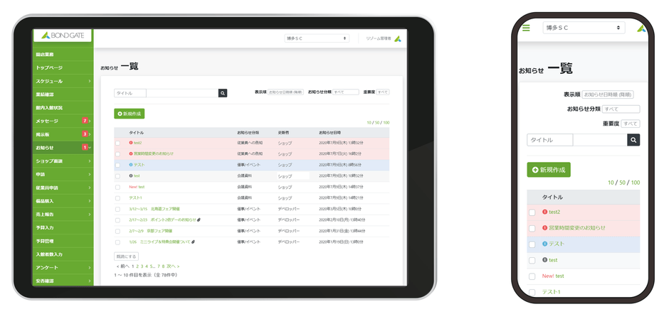
Task: Open テスト1 notice link on tablet
Action: click(135, 198)
